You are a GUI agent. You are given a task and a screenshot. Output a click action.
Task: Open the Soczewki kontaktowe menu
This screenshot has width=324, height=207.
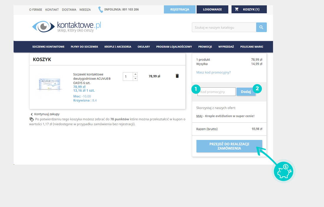click(x=48, y=47)
